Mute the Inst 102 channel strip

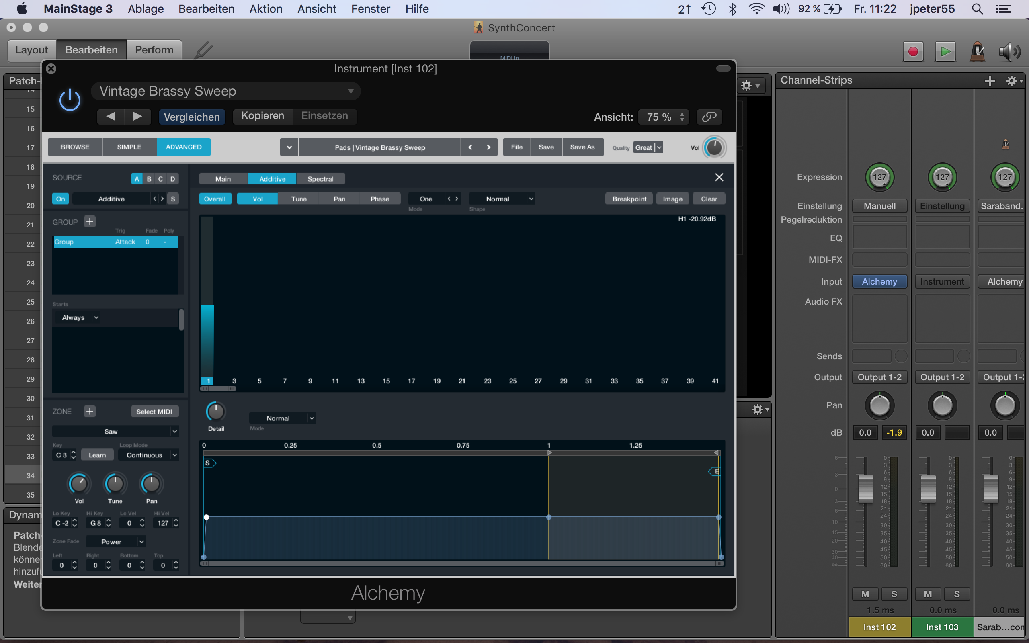865,594
